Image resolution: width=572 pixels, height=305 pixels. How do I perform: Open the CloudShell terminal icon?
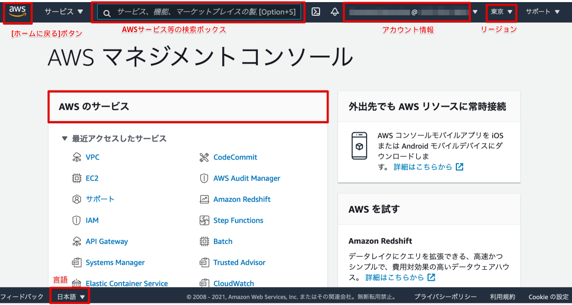click(x=316, y=12)
